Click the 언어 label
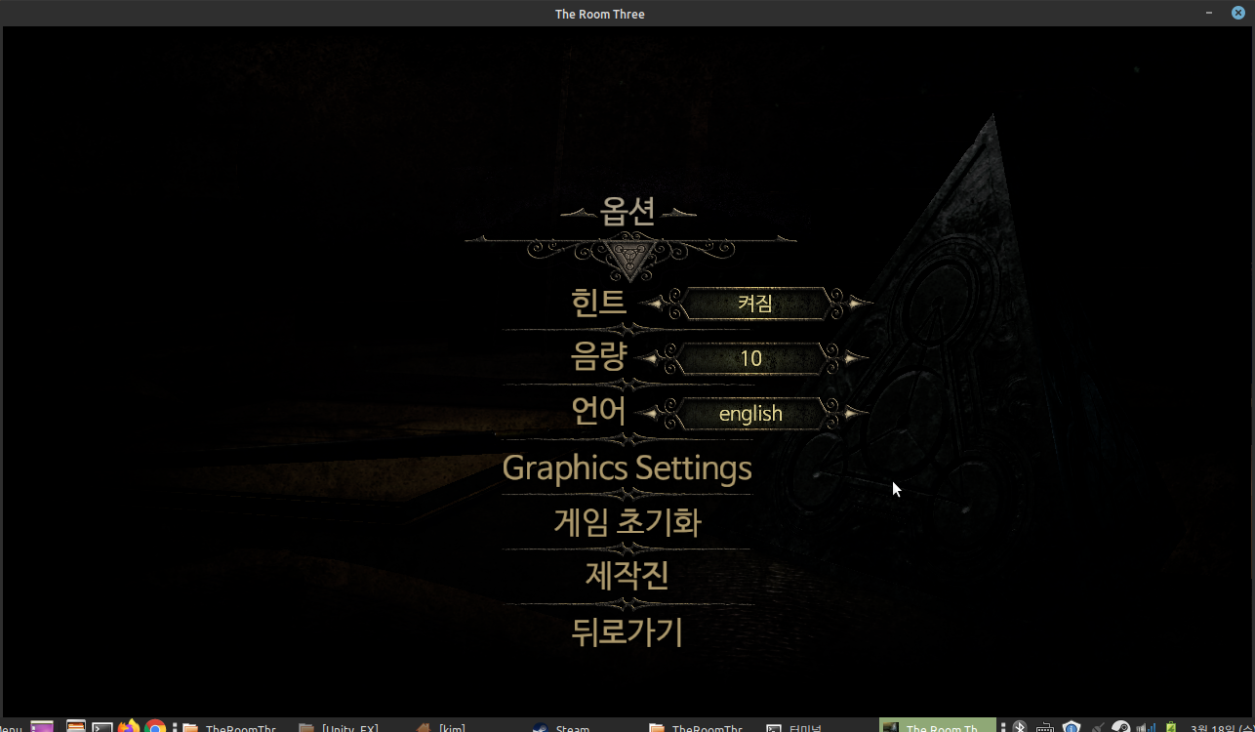The image size is (1255, 732). click(x=598, y=412)
